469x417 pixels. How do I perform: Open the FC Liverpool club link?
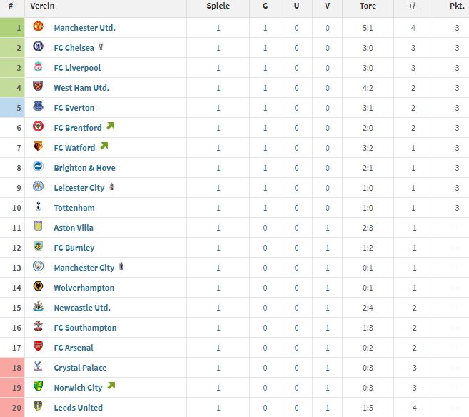(77, 68)
